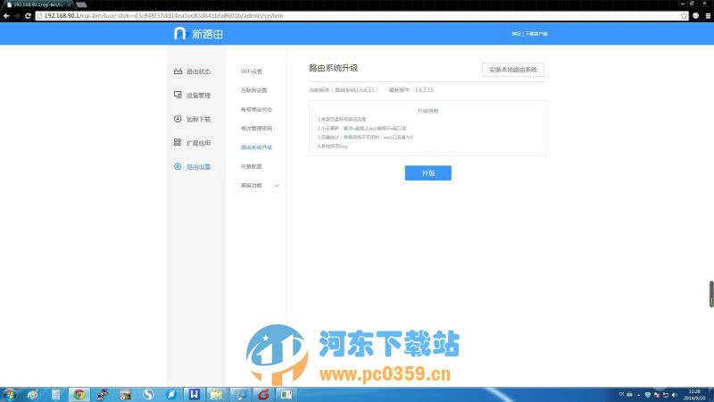This screenshot has width=714, height=402.
Task: Open the WPS Writer W taskbar icon
Action: point(194,394)
